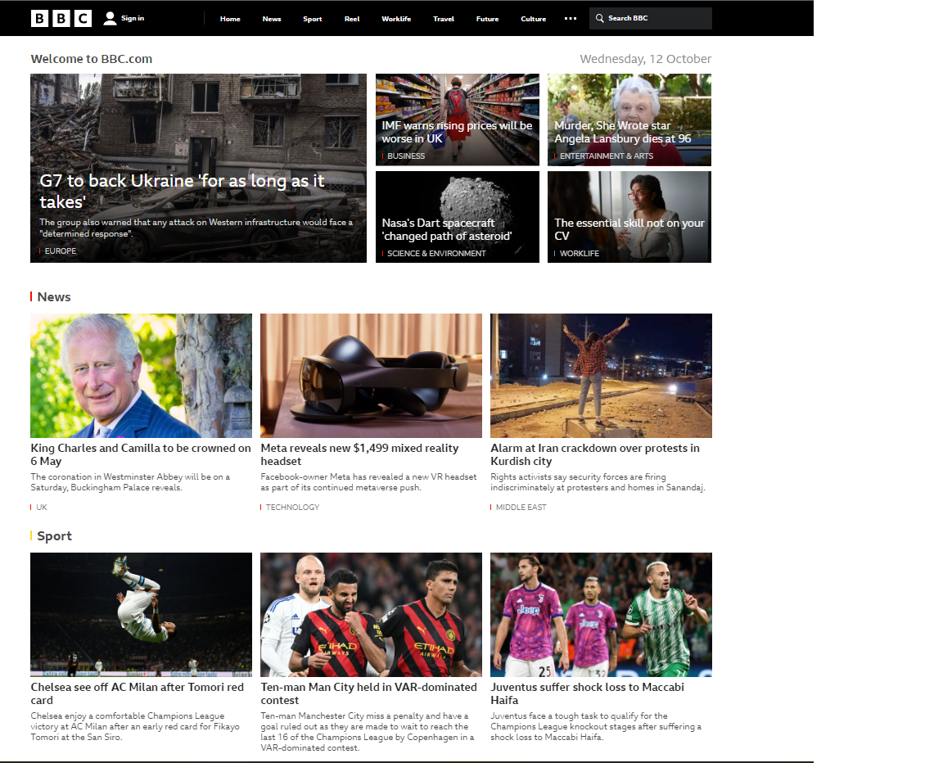This screenshot has width=943, height=763.
Task: Open Alarm at Iran crackdown headline
Action: 595,454
